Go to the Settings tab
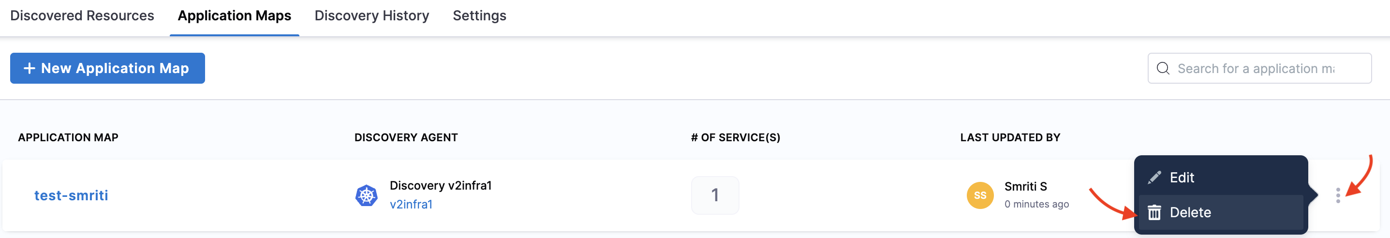1390x238 pixels. point(479,15)
